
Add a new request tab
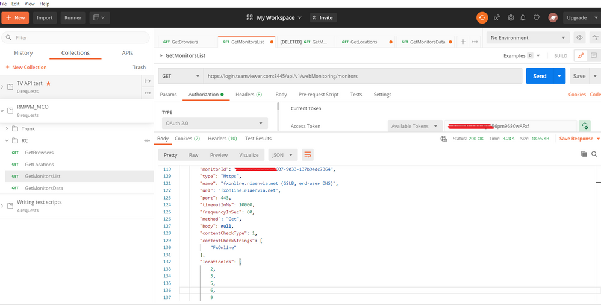coord(462,42)
